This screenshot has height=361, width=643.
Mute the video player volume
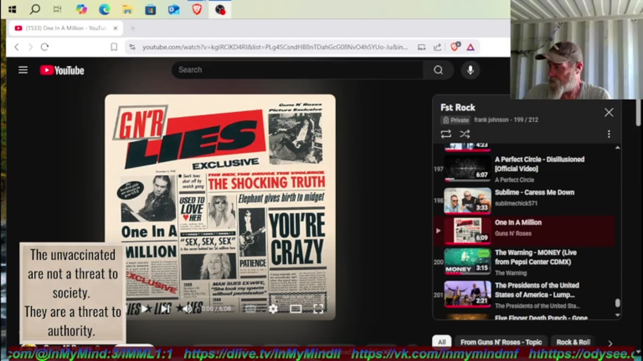187,308
